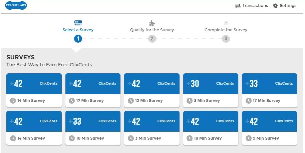This screenshot has height=153, width=305.
Task: Open the +33 ClixCents 17 Min survey card
Action: (x=269, y=90)
